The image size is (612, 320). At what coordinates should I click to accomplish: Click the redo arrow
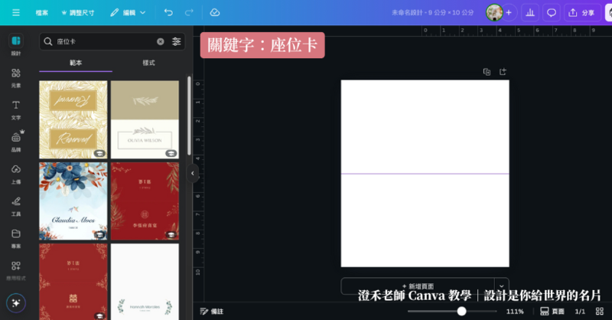tap(189, 13)
